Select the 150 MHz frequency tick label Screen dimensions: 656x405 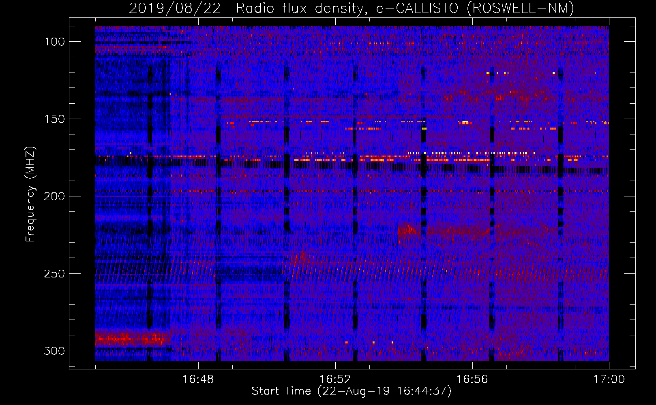tap(54, 119)
